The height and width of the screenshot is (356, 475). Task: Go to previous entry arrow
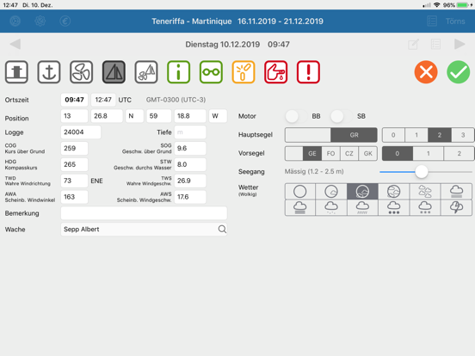tap(15, 44)
